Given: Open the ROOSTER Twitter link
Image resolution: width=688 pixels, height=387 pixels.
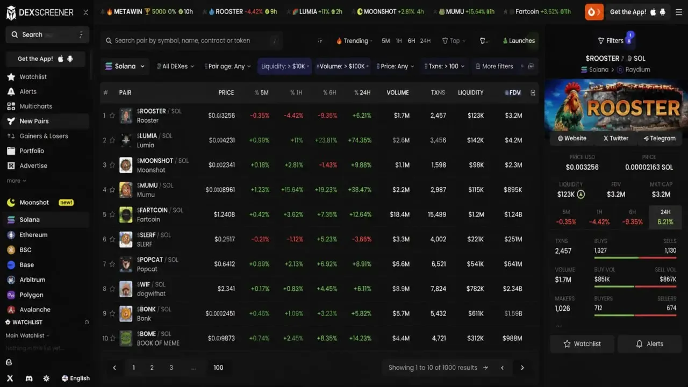Looking at the screenshot, I should point(616,138).
